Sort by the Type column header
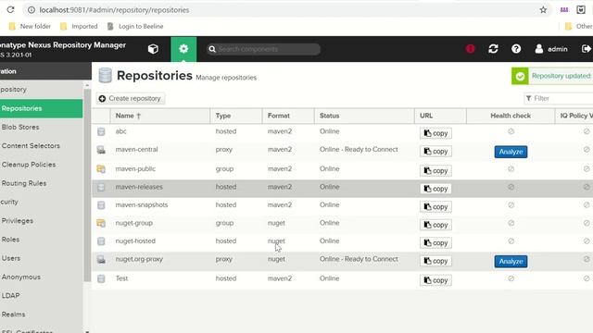Viewport: 593px width, 333px height. click(236, 116)
